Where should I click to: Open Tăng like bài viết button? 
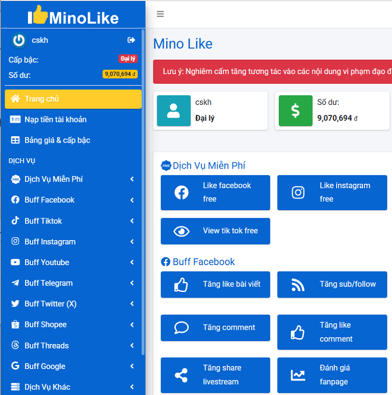216,284
